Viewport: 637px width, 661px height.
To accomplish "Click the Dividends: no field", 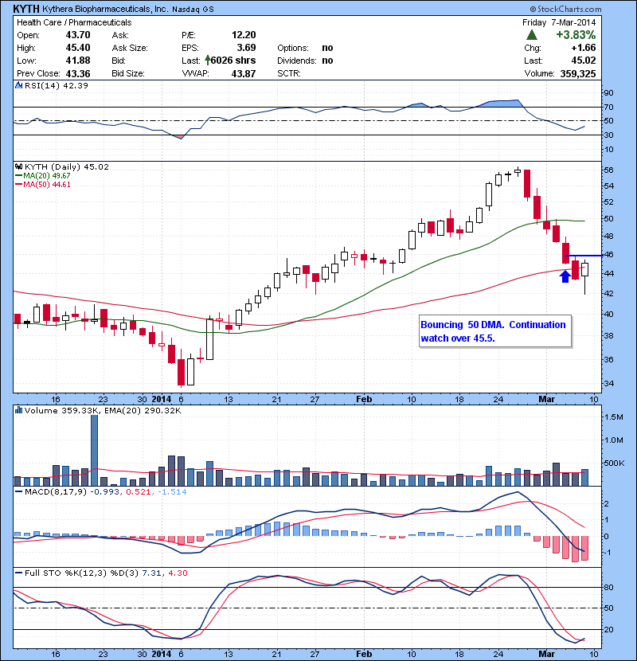I will pos(305,61).
